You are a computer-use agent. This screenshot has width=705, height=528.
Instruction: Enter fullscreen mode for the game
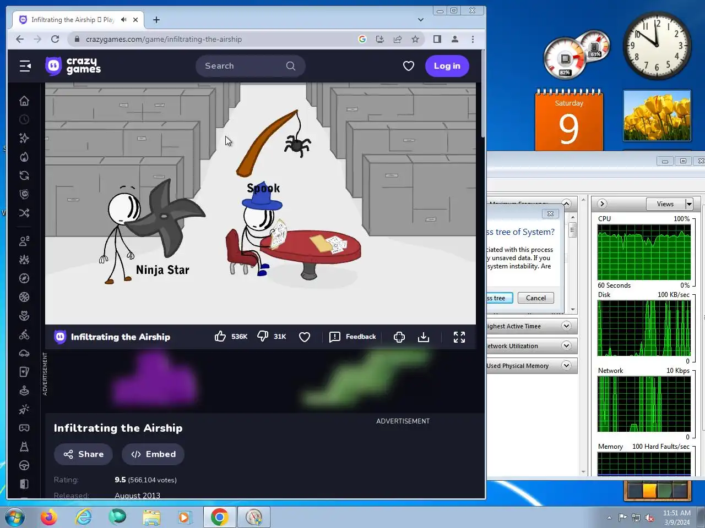[459, 337]
